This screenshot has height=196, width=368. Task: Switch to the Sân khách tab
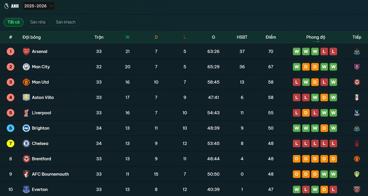tap(65, 22)
